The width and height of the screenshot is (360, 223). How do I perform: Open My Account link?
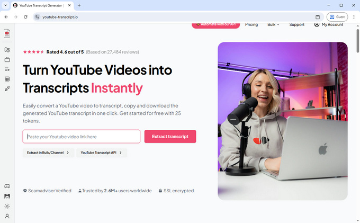(x=329, y=24)
